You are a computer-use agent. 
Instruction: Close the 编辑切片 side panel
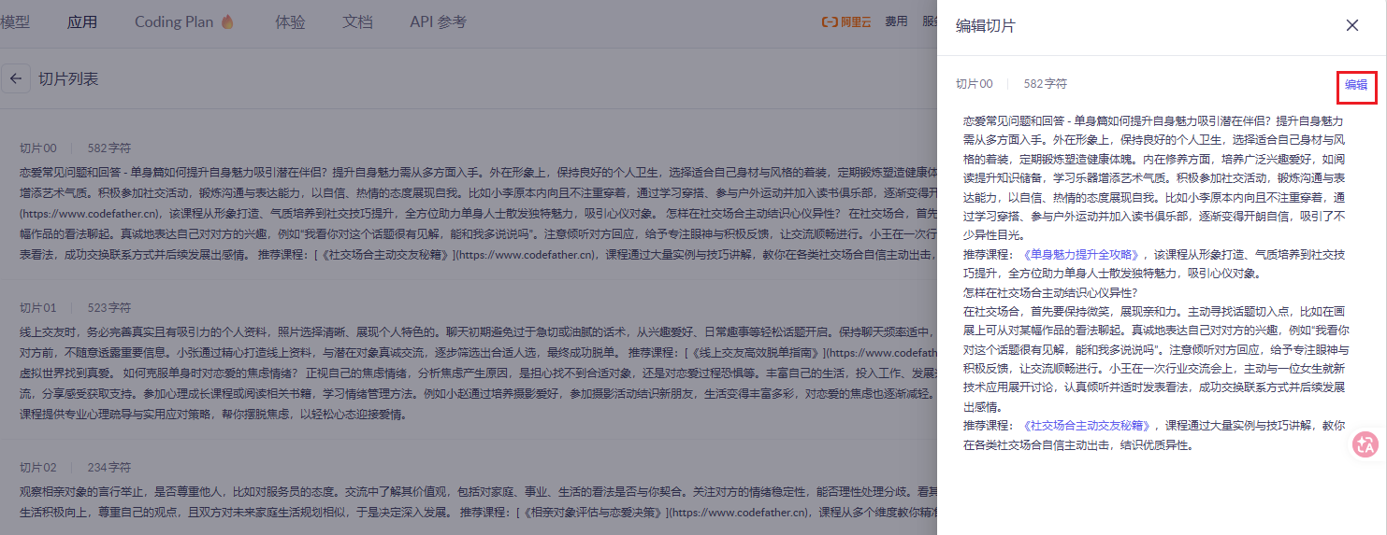click(1351, 25)
